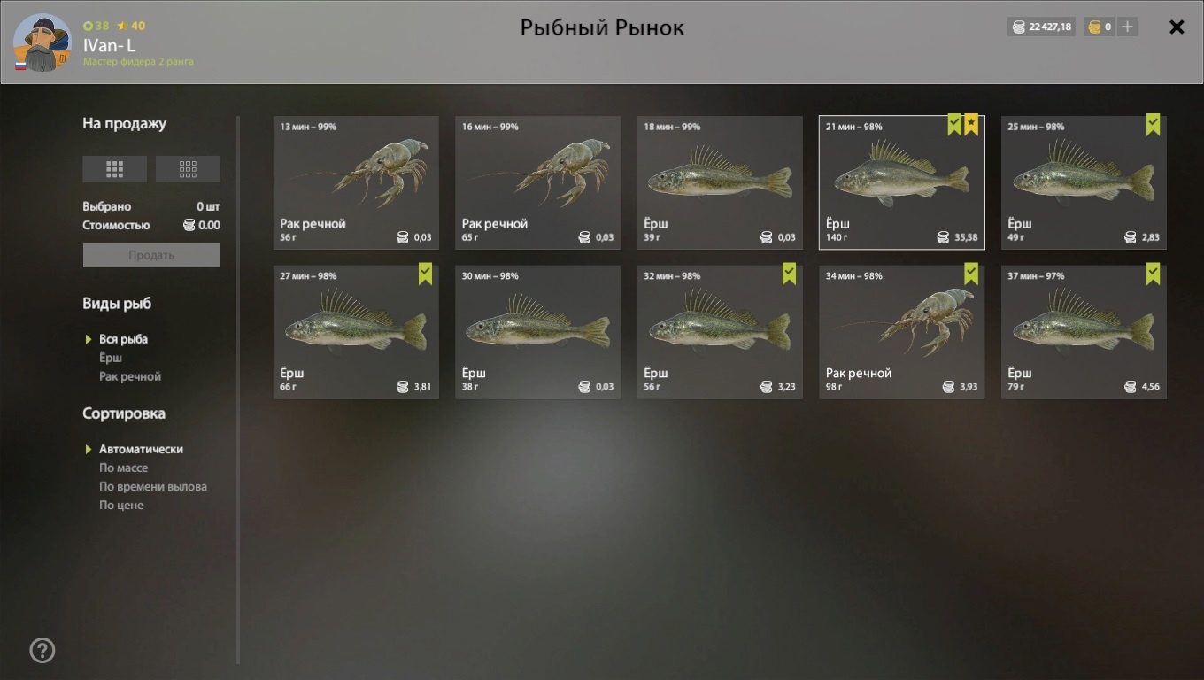Select sorting option По массе
Image resolution: width=1204 pixels, height=680 pixels.
(x=123, y=467)
